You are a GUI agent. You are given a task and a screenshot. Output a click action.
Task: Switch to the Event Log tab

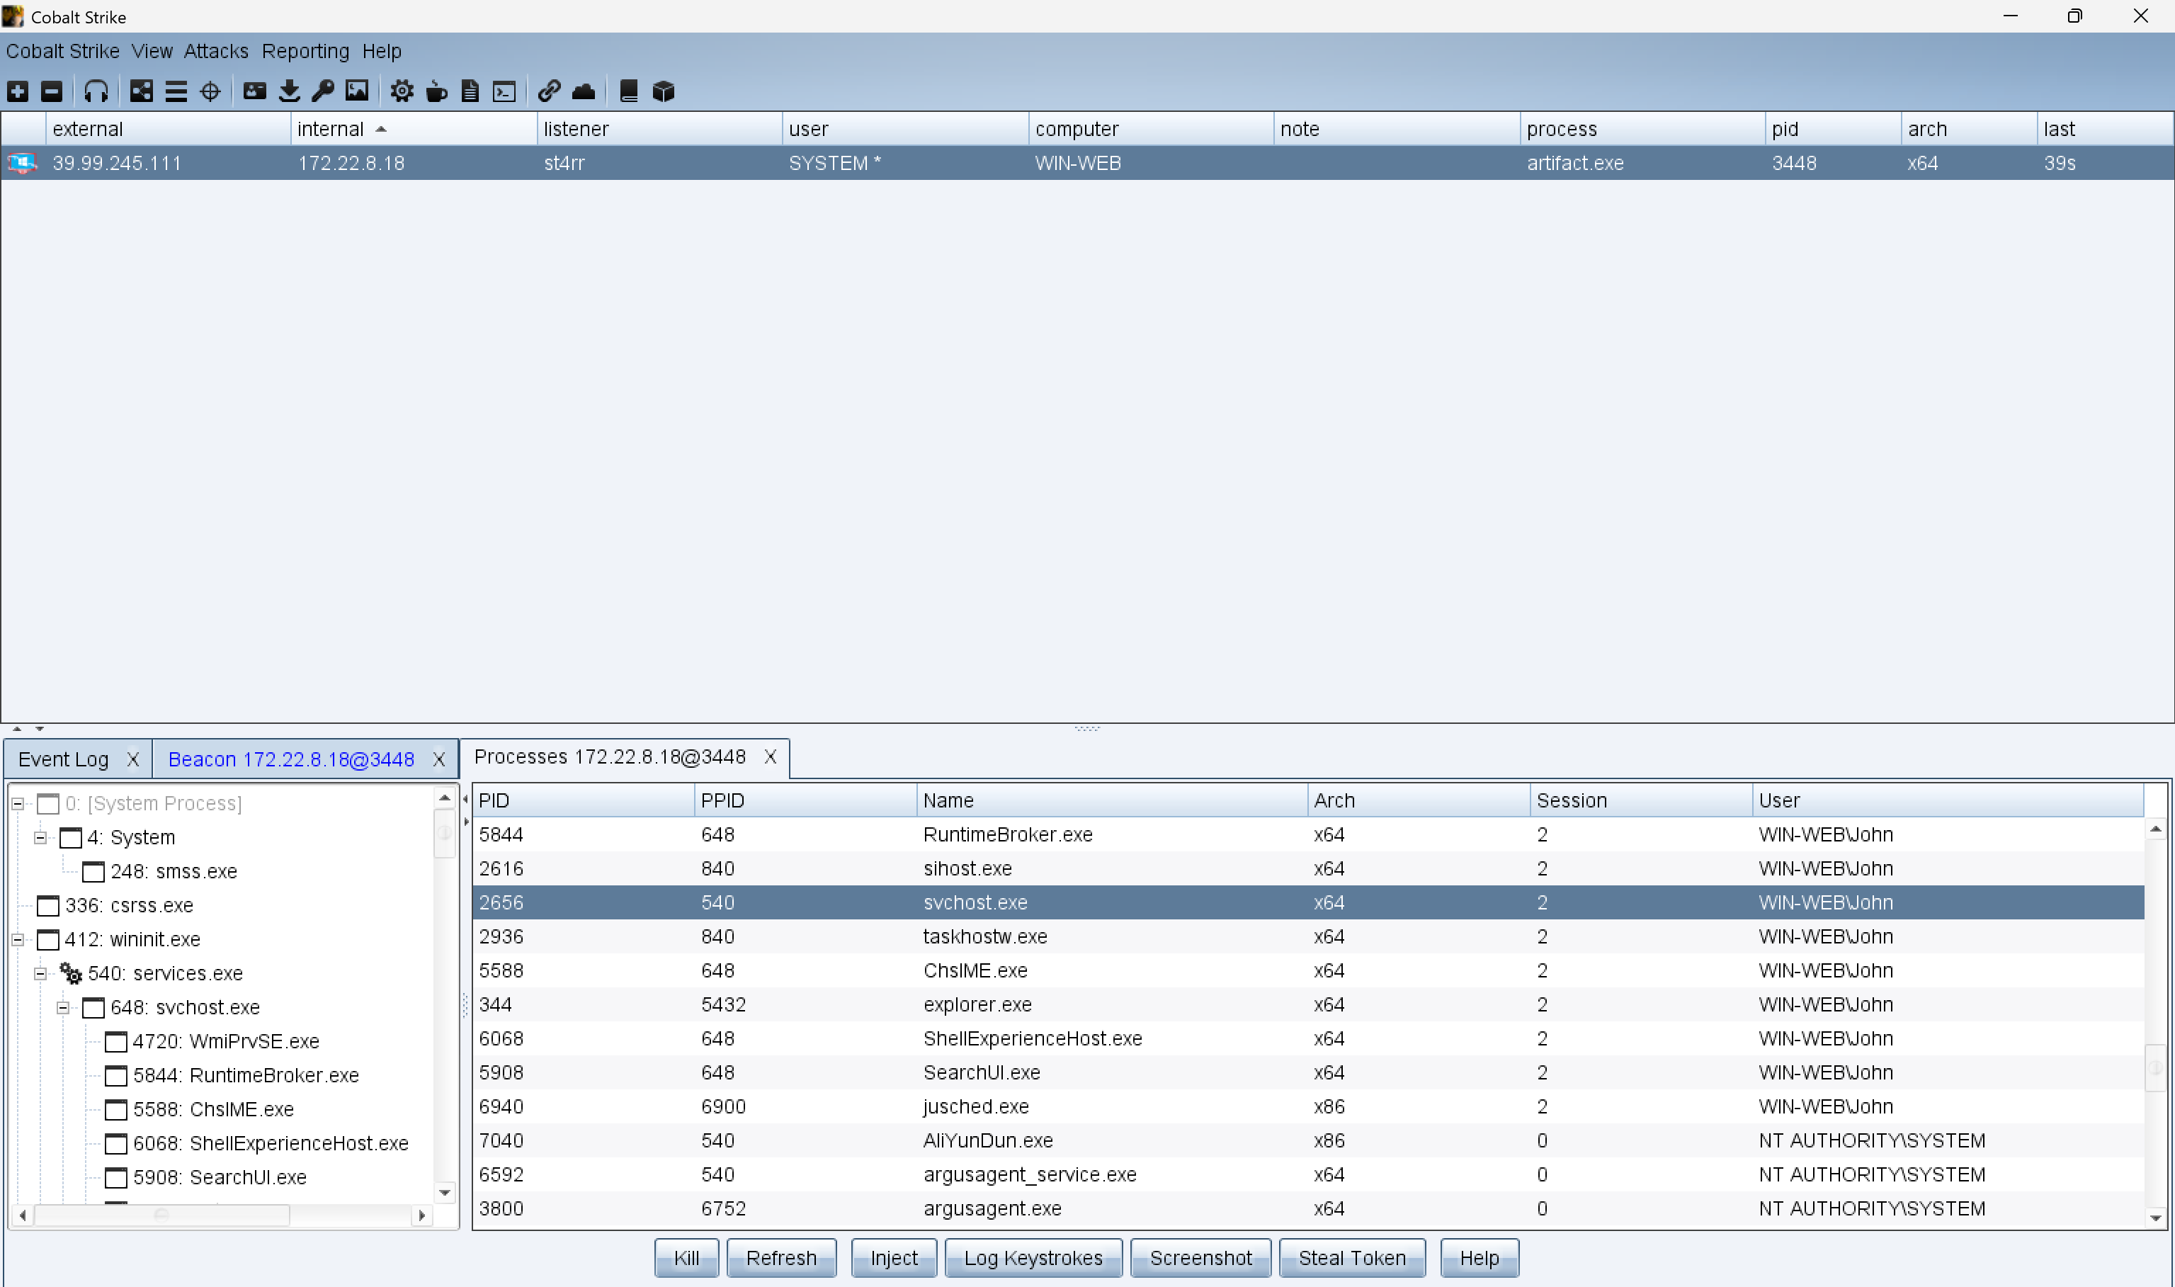63,759
